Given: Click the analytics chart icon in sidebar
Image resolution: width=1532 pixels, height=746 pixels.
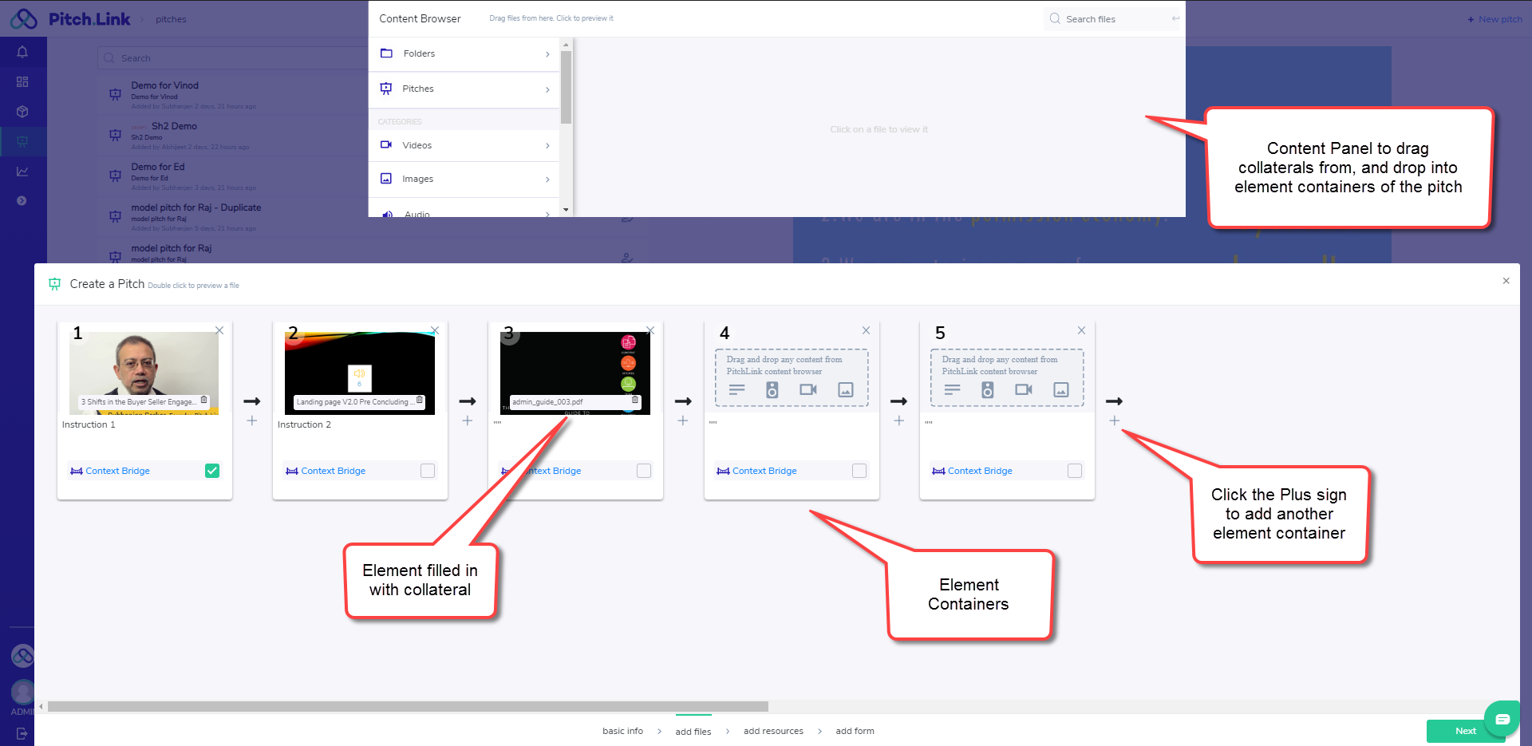Looking at the screenshot, I should [x=22, y=171].
